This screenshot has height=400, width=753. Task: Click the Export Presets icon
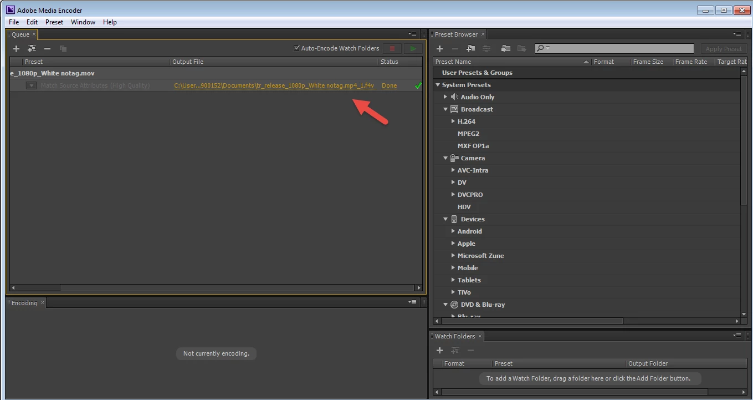521,49
